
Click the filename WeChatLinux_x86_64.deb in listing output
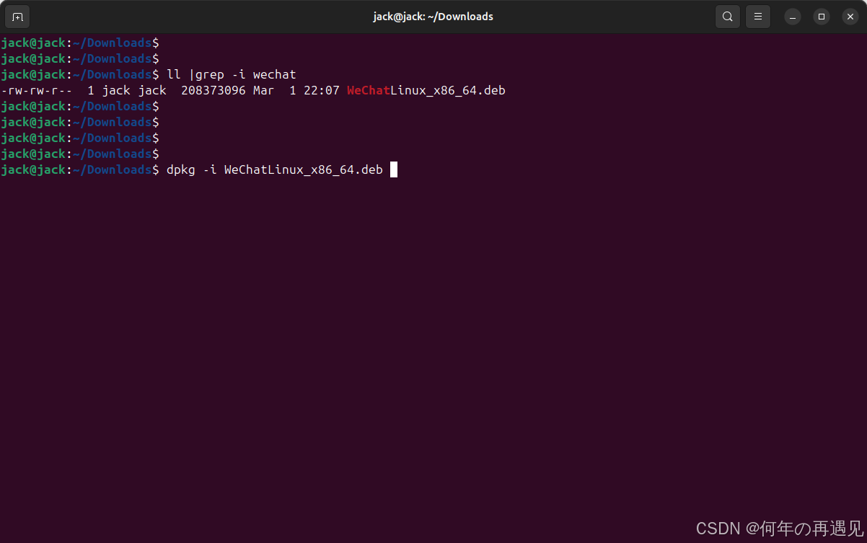tap(426, 91)
